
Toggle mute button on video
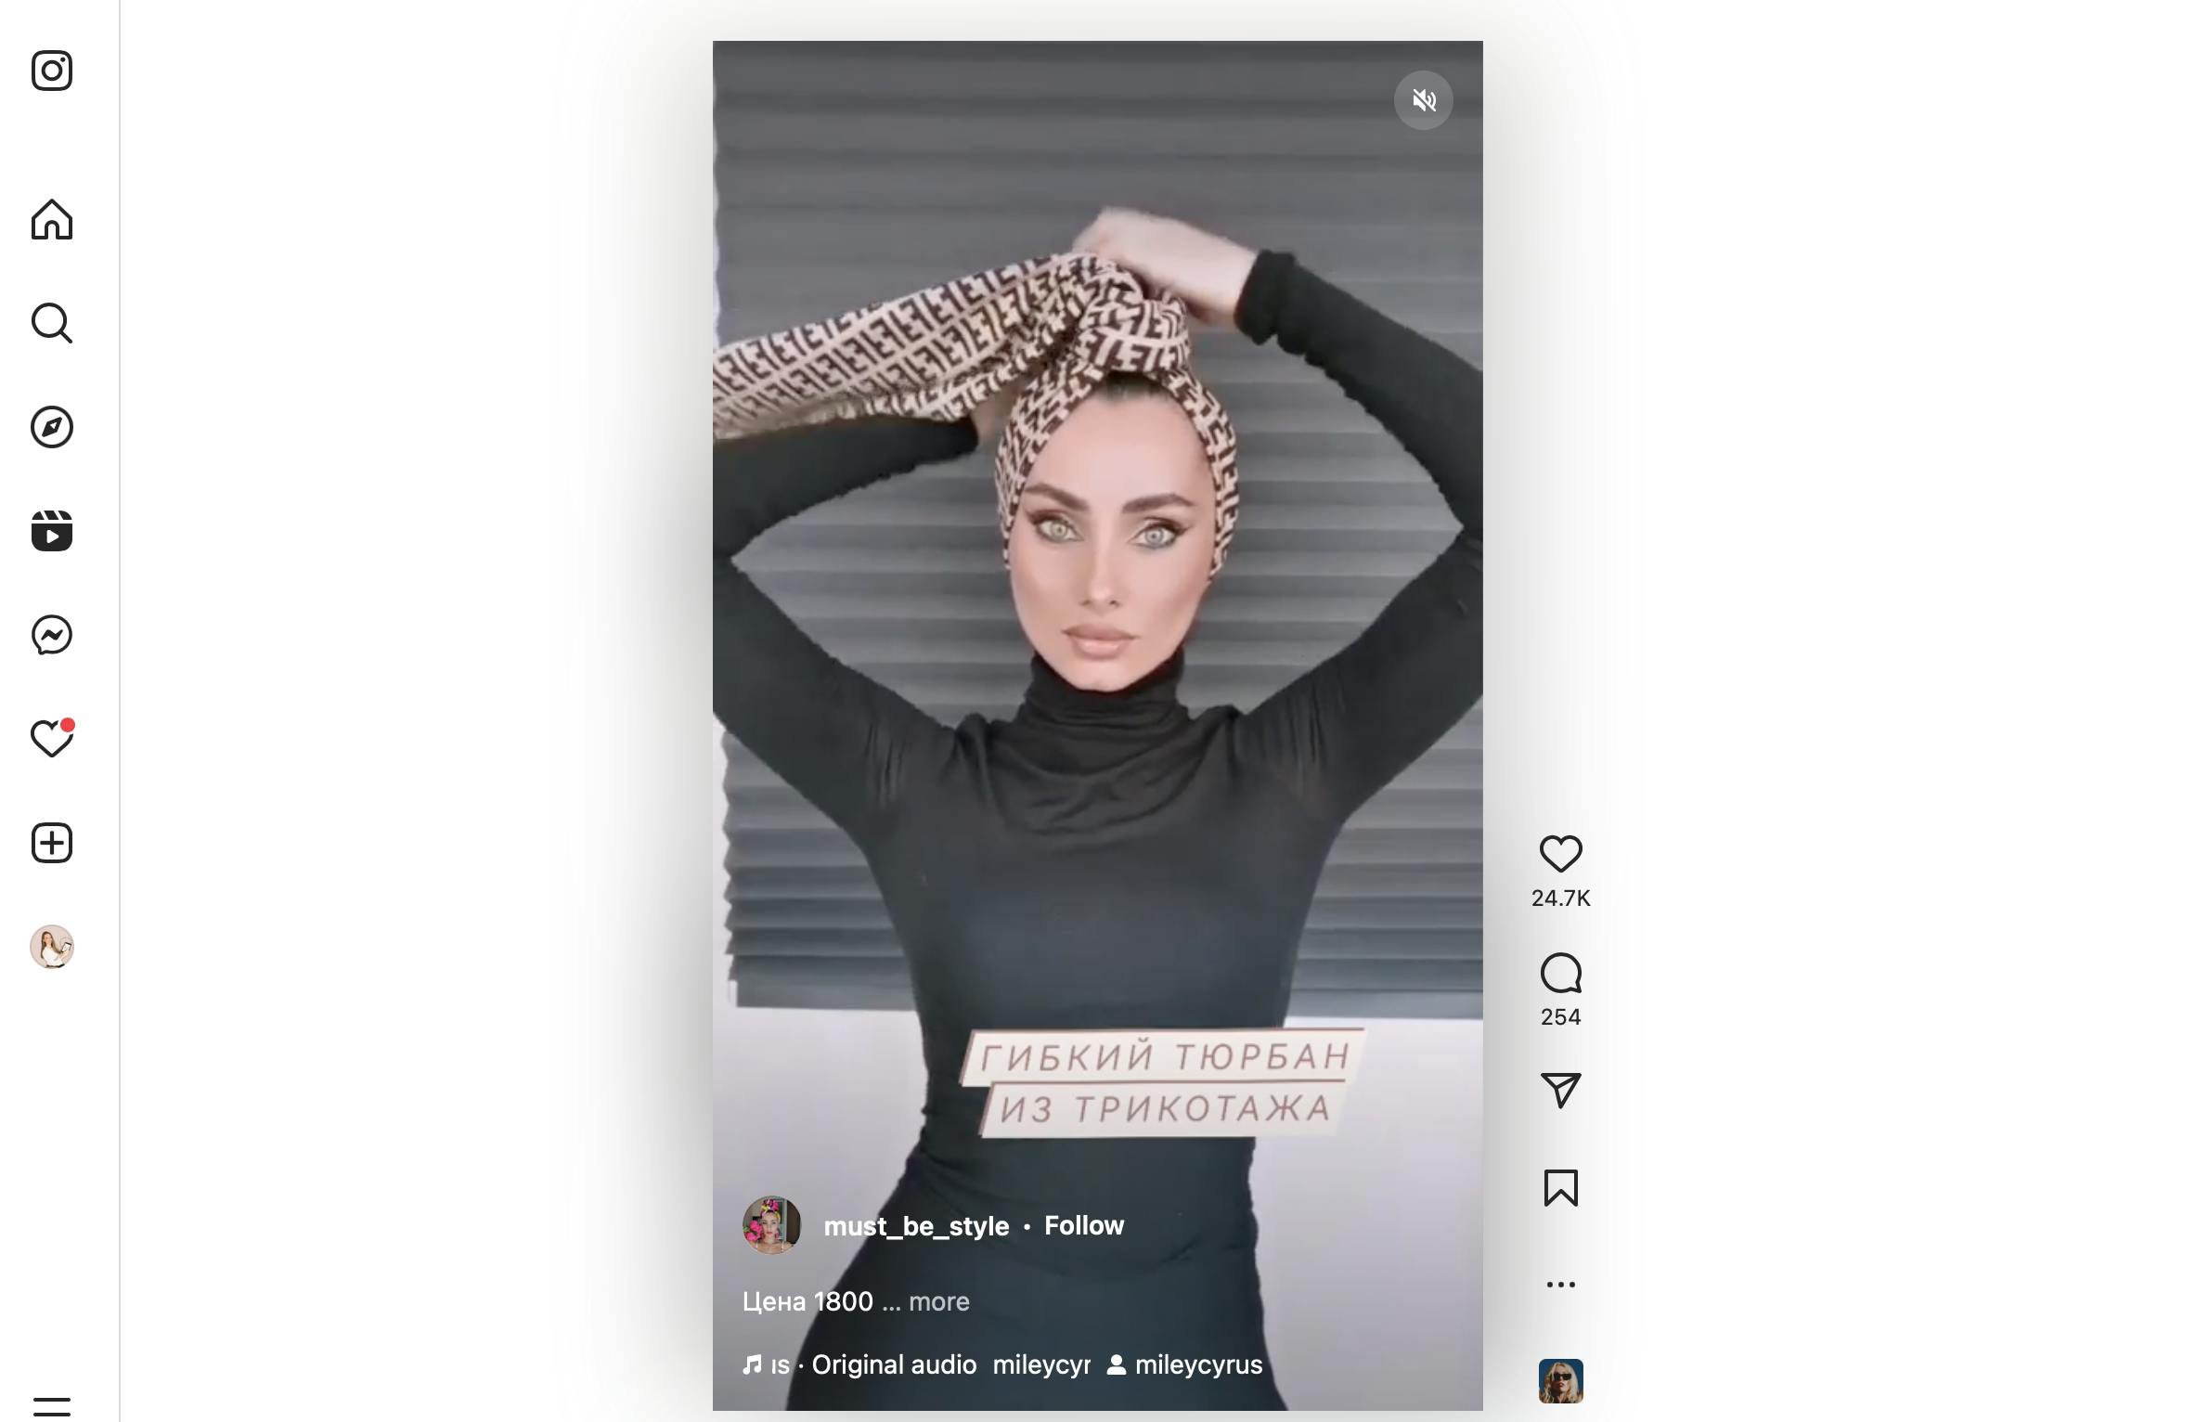click(x=1423, y=100)
